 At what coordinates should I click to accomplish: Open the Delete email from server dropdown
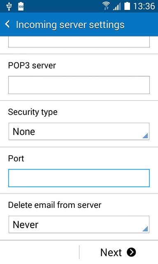click(79, 224)
